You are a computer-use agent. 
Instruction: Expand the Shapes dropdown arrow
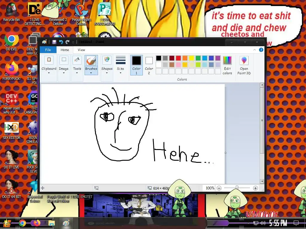pos(107,73)
